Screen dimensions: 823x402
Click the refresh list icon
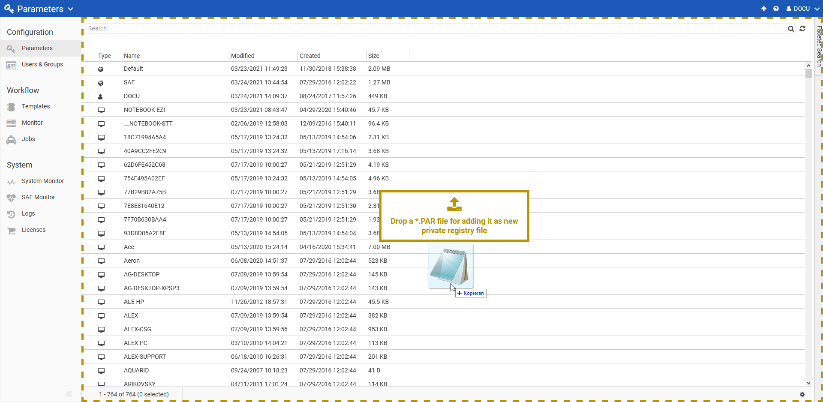(x=802, y=29)
